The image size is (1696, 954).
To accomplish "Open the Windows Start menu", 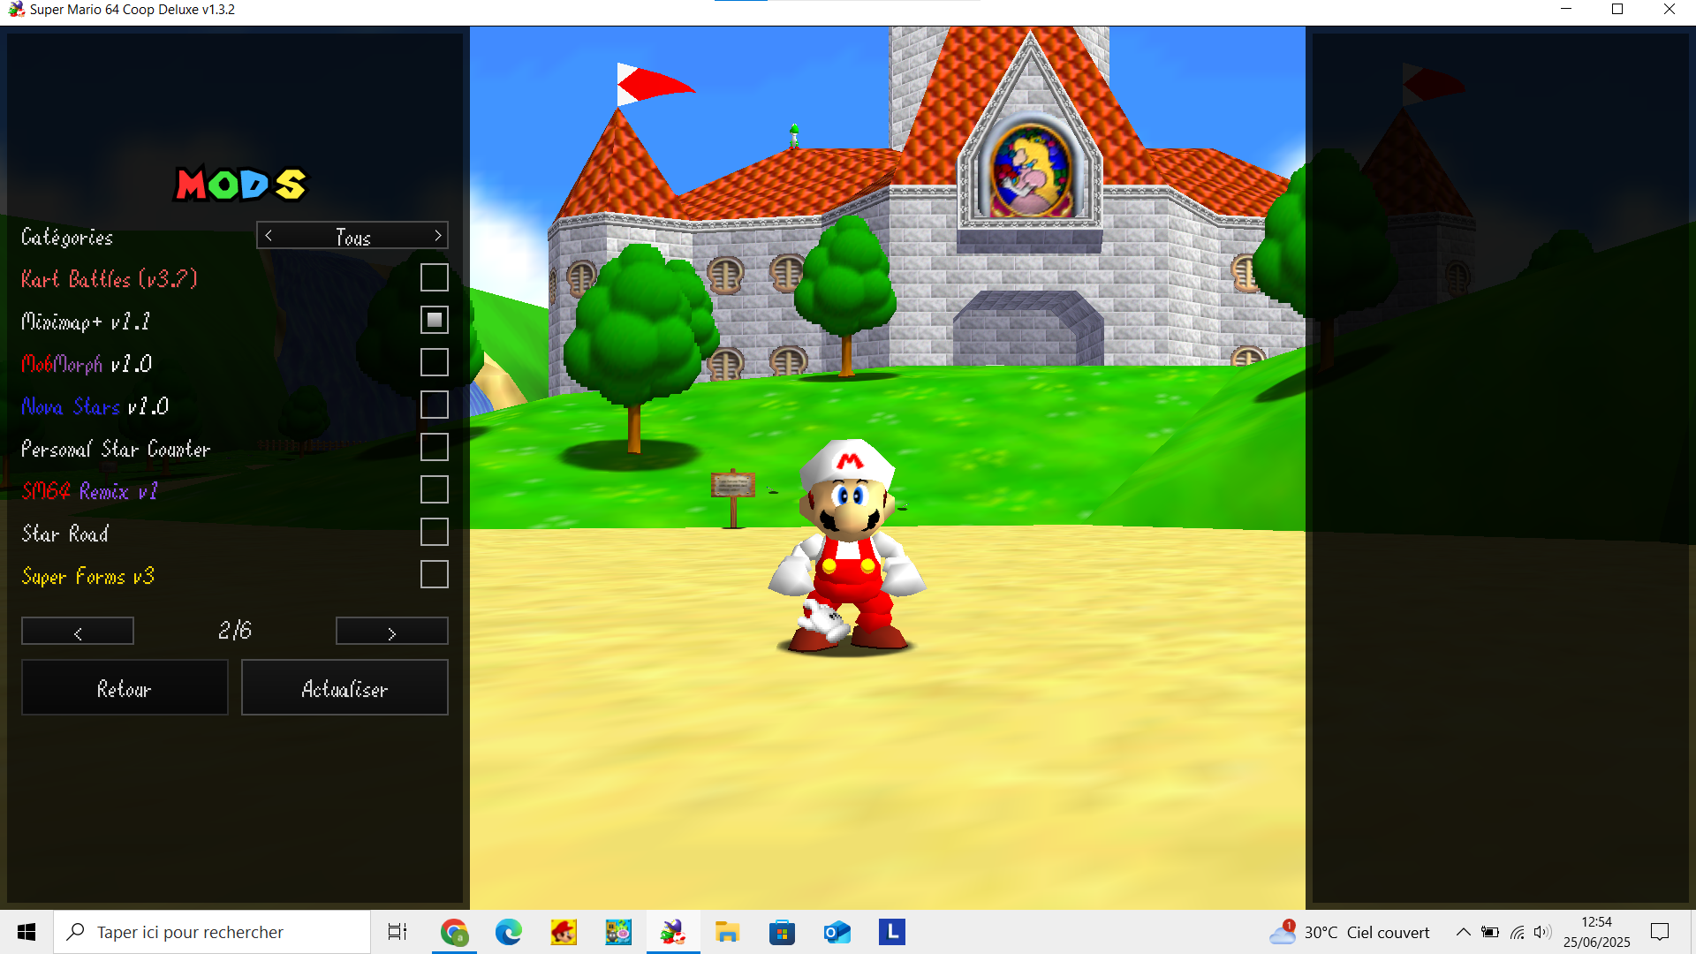I will coord(26,932).
